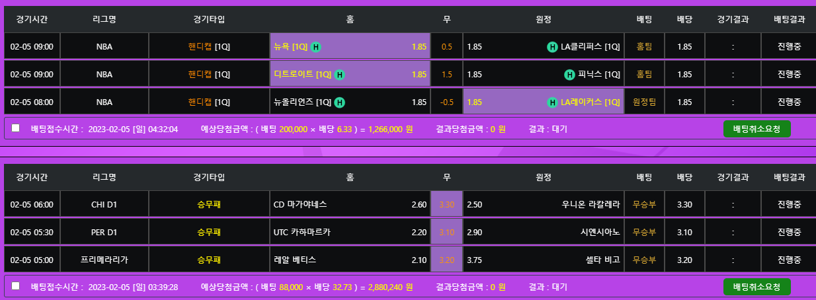The width and height of the screenshot is (816, 300).
Task: Click the 3.10 draw odds for UTC 카하마르카
Action: (x=446, y=233)
